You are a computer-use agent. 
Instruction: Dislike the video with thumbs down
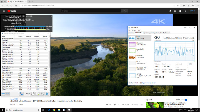click(114, 105)
